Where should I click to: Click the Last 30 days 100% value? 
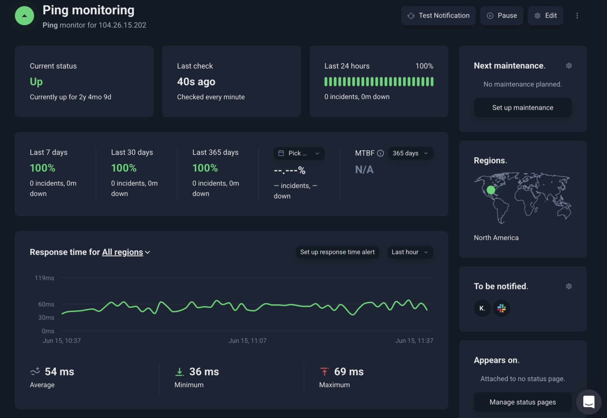point(124,168)
